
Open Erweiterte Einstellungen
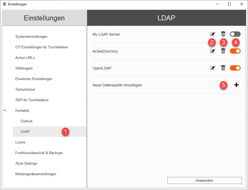click(x=34, y=79)
